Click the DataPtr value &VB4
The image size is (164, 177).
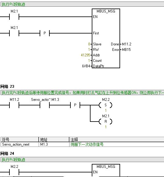tap(86, 66)
